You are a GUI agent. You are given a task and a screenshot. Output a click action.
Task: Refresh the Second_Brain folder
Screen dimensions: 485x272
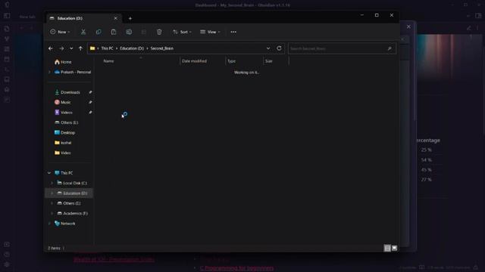(279, 48)
